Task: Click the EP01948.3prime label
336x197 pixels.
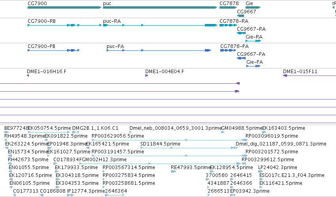Action: tap(66, 144)
